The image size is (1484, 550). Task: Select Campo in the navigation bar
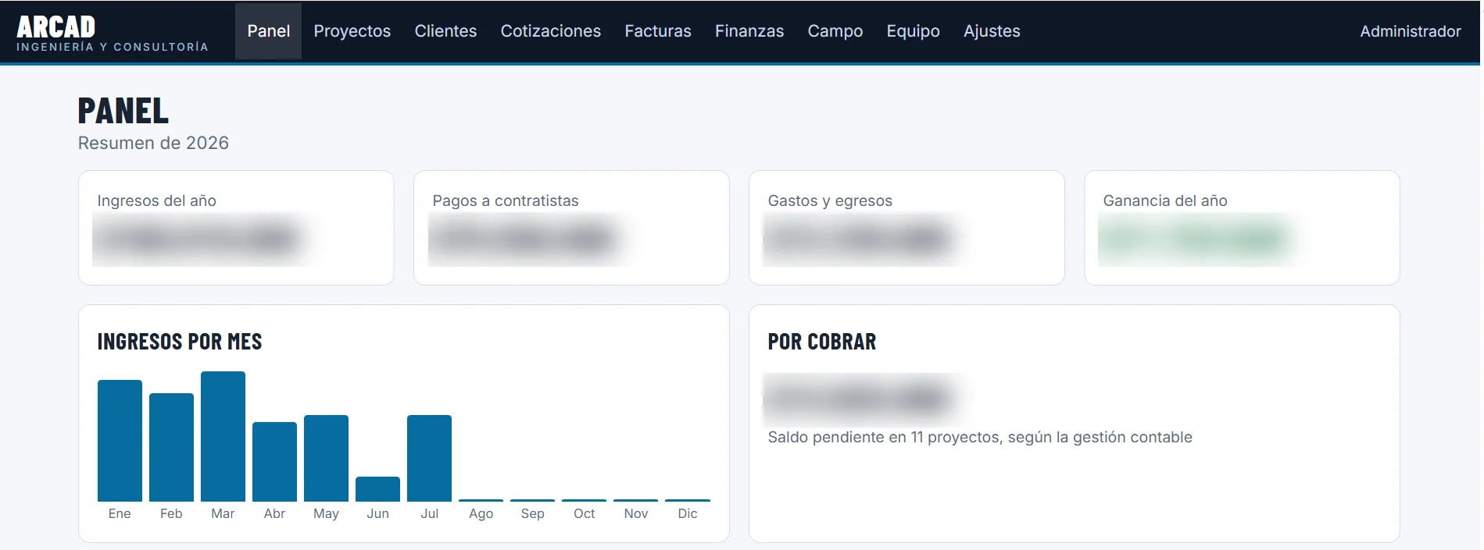pos(835,31)
